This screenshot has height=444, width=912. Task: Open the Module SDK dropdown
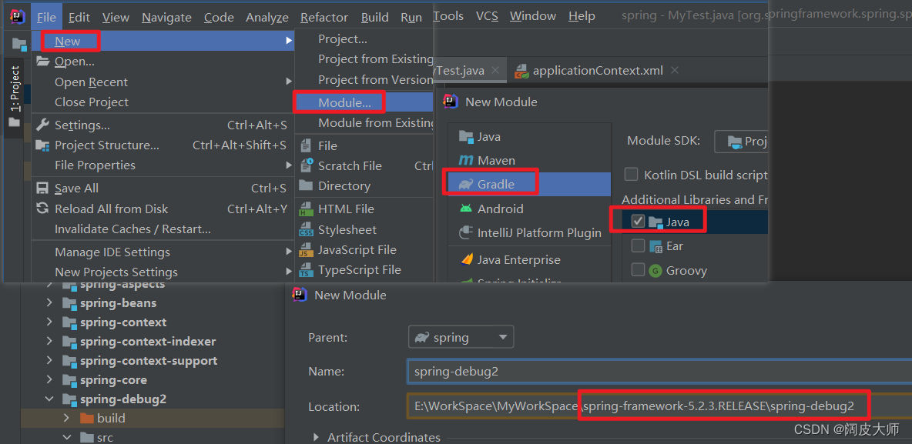click(741, 142)
